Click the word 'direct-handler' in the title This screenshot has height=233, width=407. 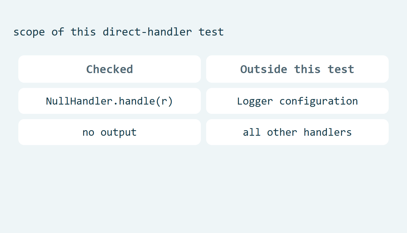coord(147,32)
